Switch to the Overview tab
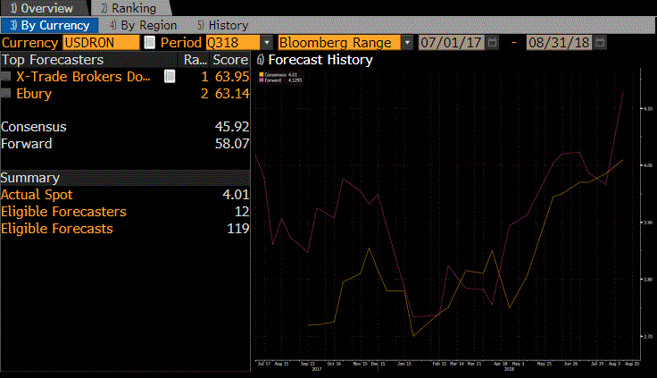The width and height of the screenshot is (657, 378). pyautogui.click(x=42, y=8)
